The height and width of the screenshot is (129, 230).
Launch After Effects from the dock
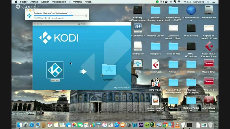141,125
